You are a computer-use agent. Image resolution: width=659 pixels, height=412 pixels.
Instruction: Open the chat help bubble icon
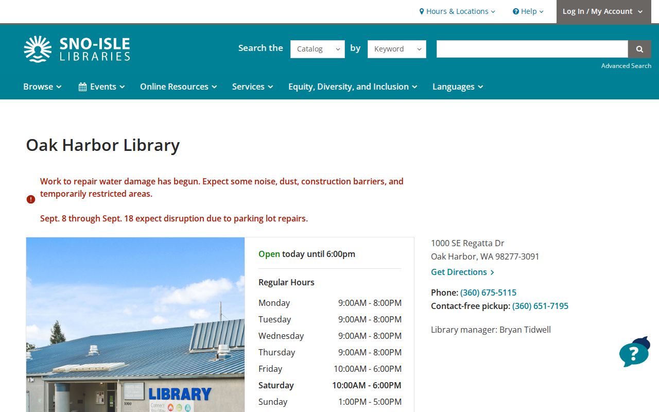tap(634, 352)
